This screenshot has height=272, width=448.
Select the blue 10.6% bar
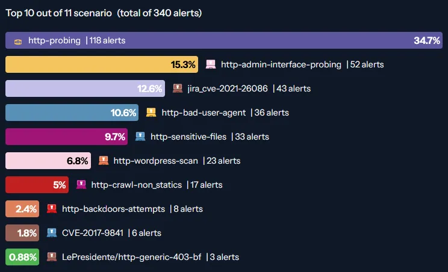point(72,112)
